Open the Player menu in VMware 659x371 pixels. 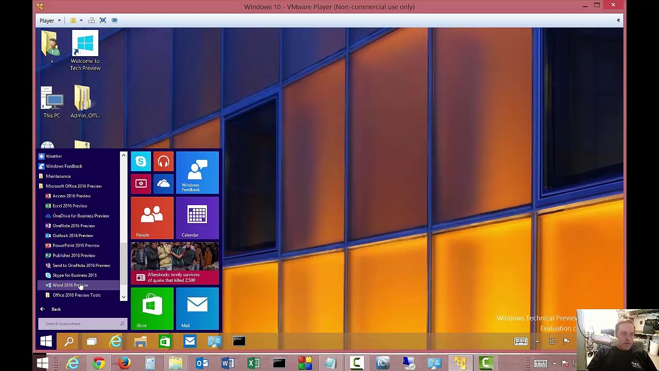pos(49,21)
